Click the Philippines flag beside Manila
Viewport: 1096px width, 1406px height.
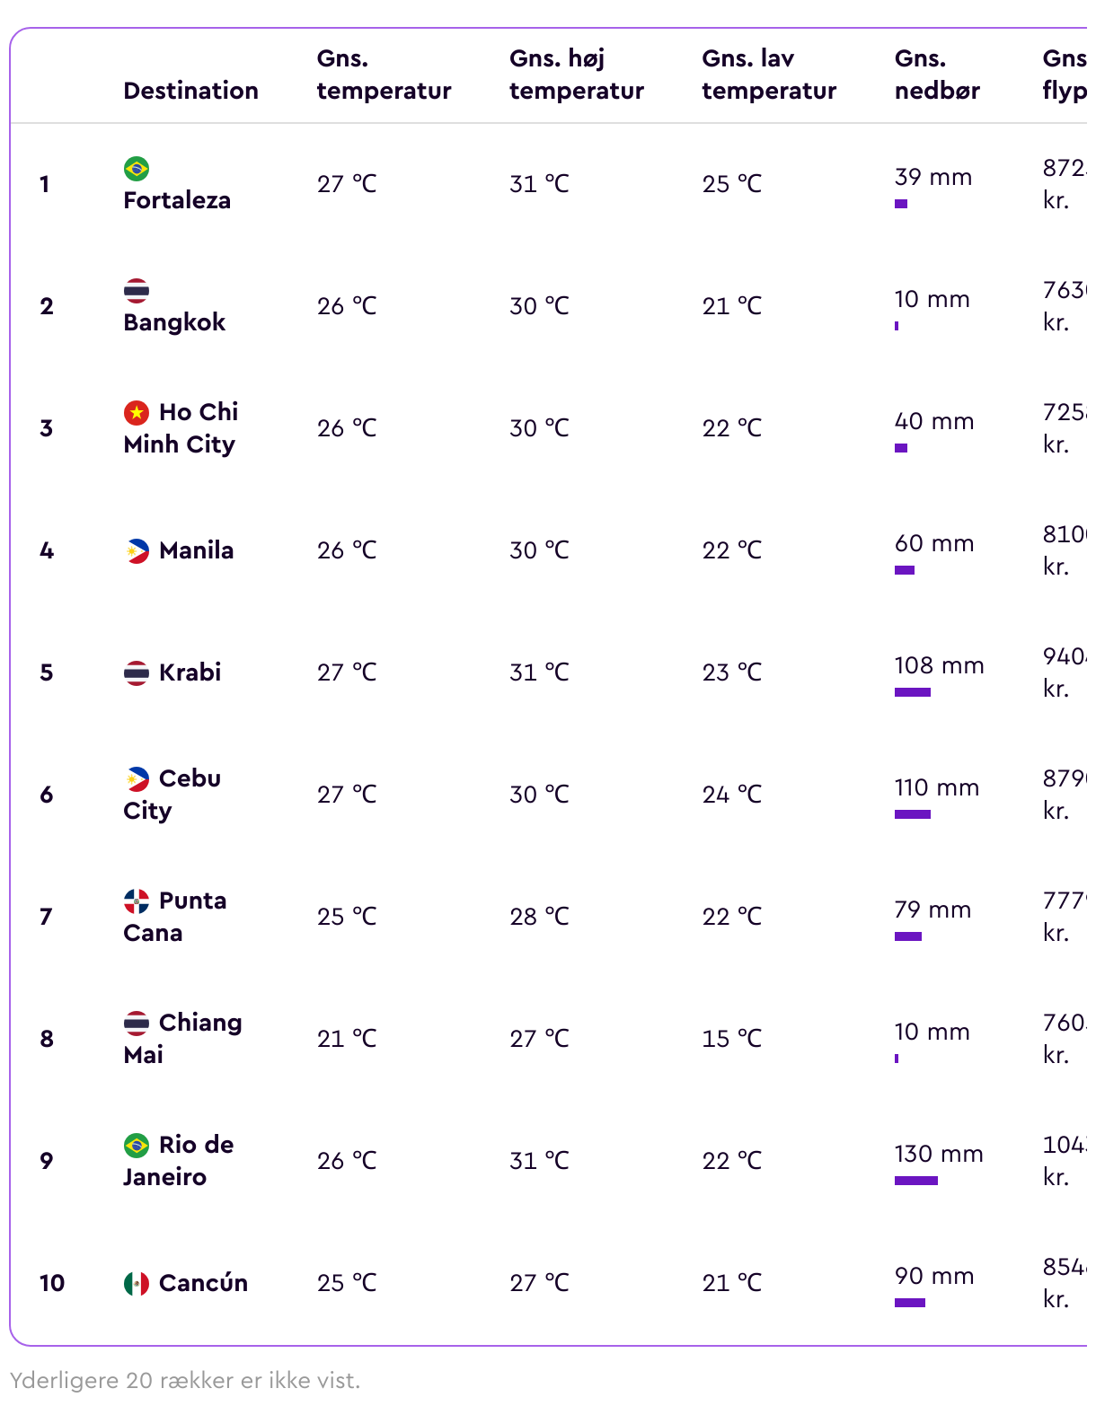(x=137, y=550)
